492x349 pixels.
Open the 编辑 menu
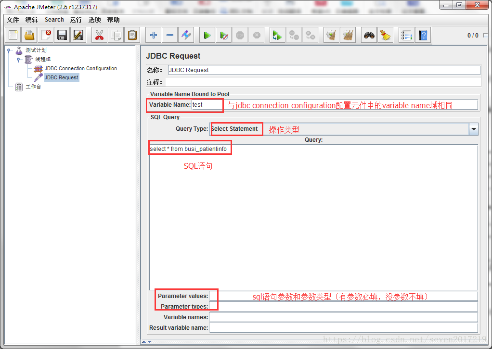click(x=31, y=20)
